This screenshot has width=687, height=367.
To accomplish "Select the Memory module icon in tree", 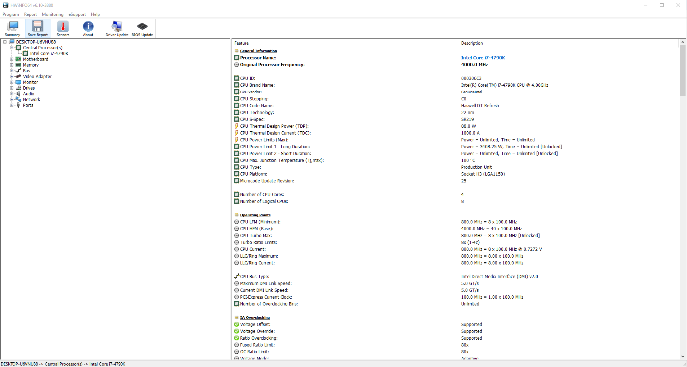I will 18,65.
